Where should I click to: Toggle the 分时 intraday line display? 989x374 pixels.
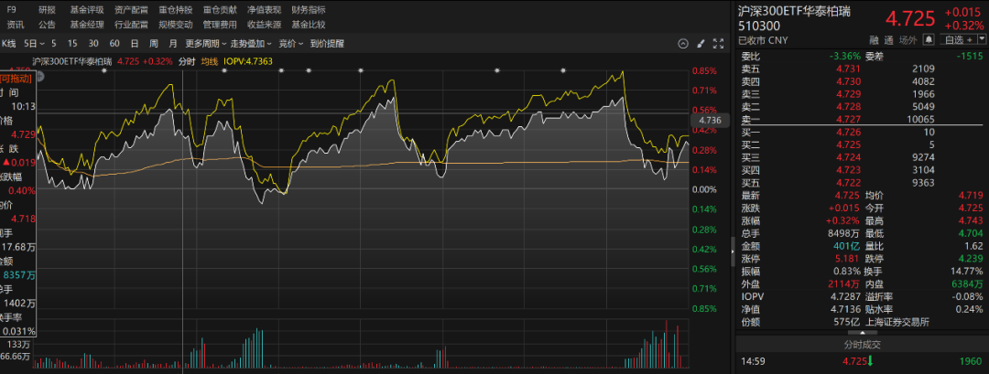click(x=186, y=61)
